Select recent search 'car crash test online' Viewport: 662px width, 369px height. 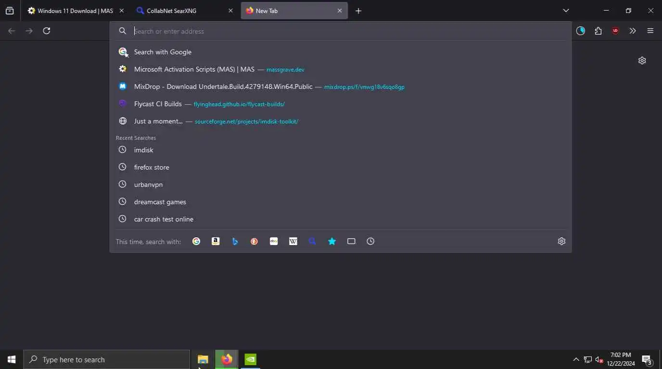click(341, 219)
